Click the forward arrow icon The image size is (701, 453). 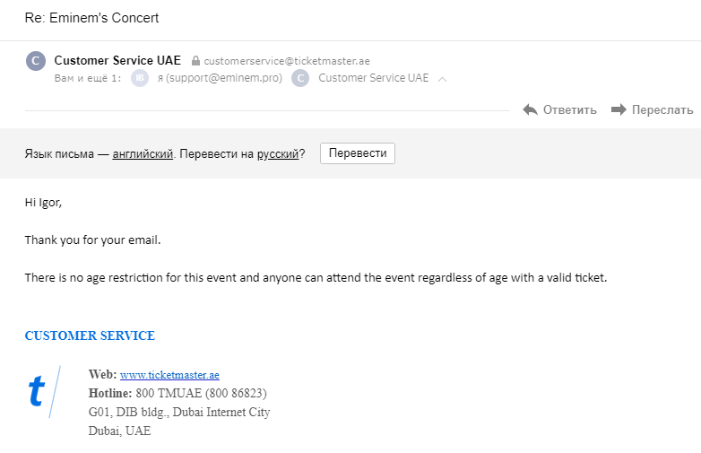point(619,109)
